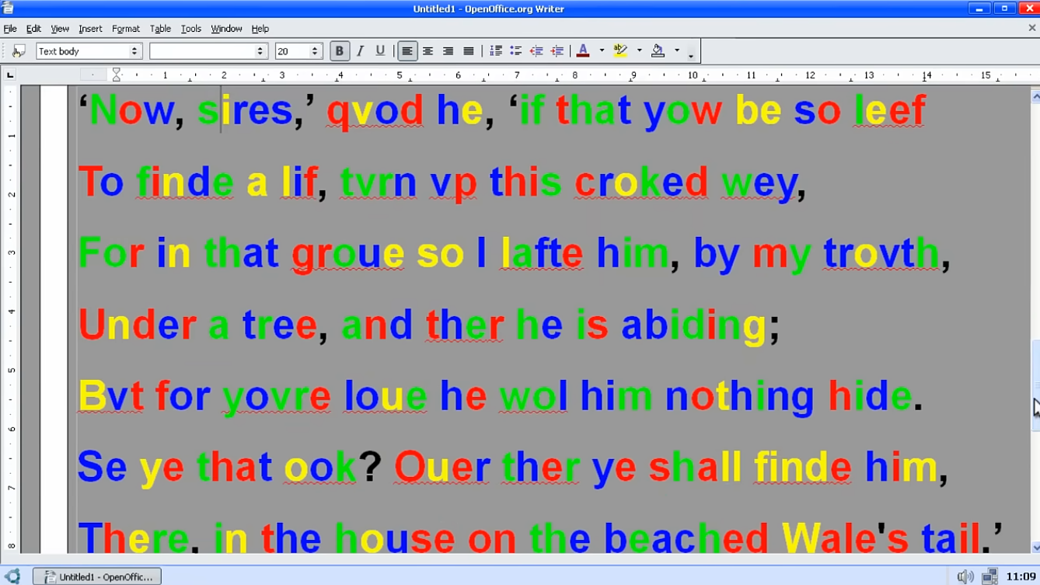1040x585 pixels.
Task: Expand the font name list arrow
Action: coord(260,51)
